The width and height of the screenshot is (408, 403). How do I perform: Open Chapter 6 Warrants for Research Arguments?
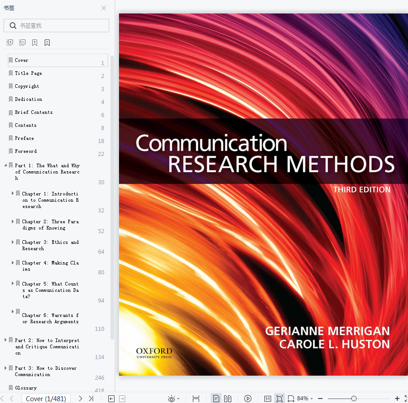coord(51,318)
